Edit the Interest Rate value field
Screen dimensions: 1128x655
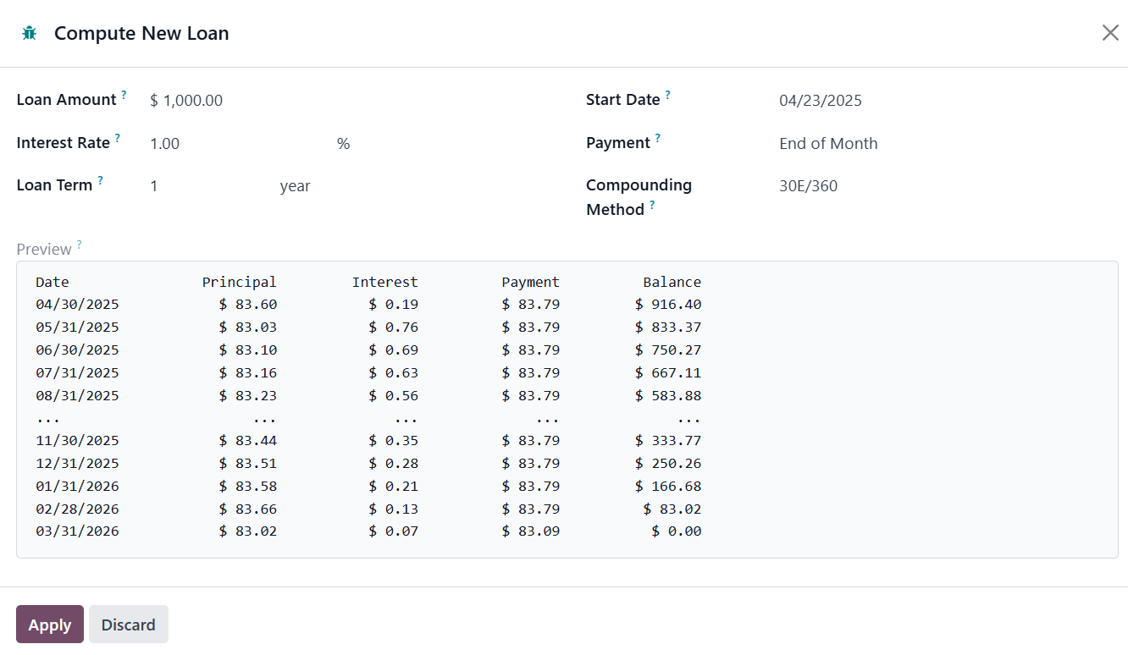pos(237,144)
